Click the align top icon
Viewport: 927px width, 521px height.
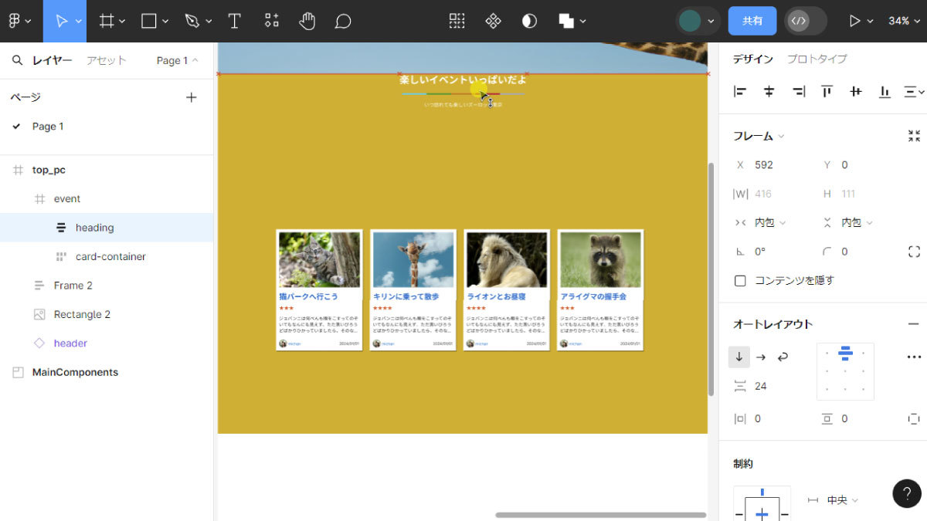pyautogui.click(x=827, y=91)
